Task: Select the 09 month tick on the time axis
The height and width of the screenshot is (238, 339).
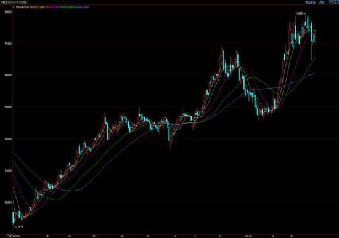Action: pyautogui.click(x=148, y=236)
